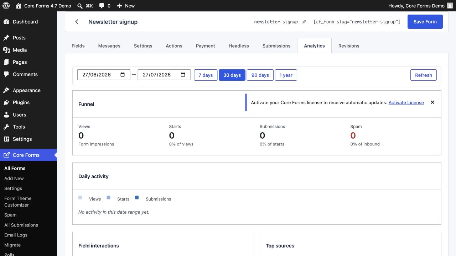
Task: Select the Analytics tab
Action: (314, 46)
